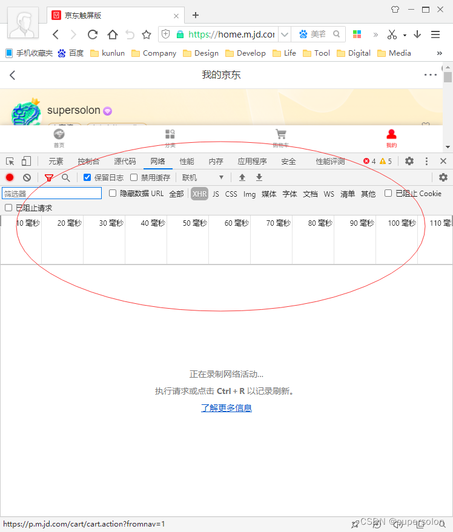
Task: Open downloads with the down arrow icon
Action: [x=417, y=34]
